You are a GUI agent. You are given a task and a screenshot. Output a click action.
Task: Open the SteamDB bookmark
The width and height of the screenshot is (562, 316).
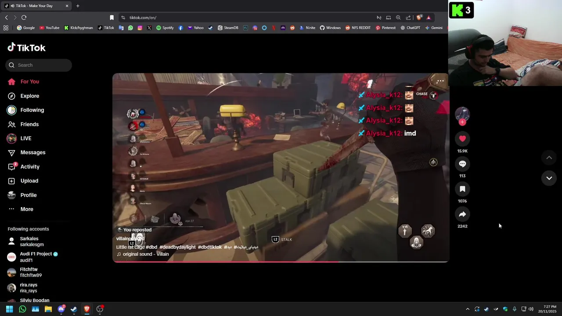[x=228, y=28]
